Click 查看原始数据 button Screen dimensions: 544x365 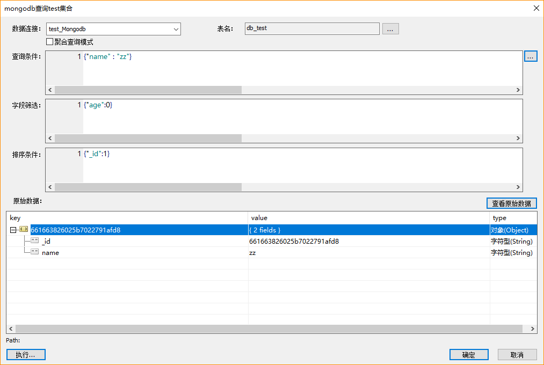click(x=511, y=203)
